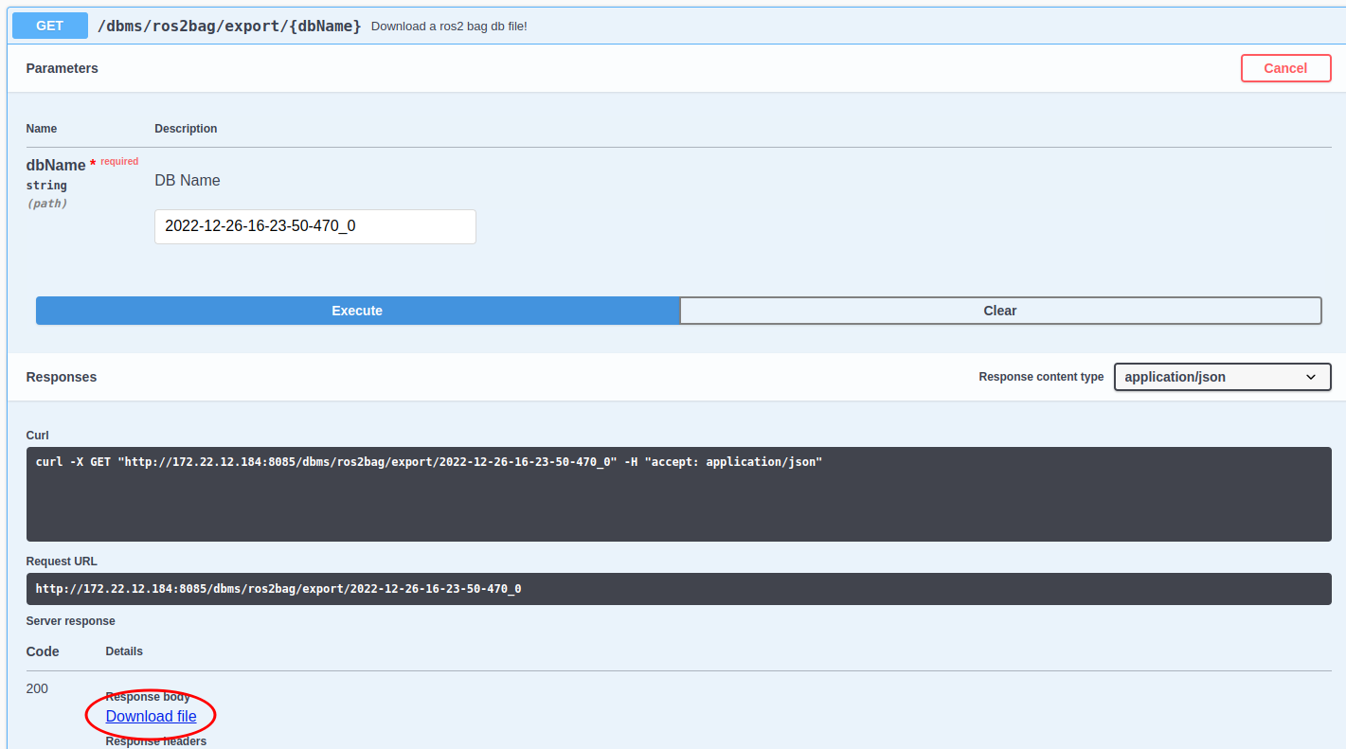Click the dropdown chevron on content type box
The height and width of the screenshot is (749, 1346).
(1312, 377)
